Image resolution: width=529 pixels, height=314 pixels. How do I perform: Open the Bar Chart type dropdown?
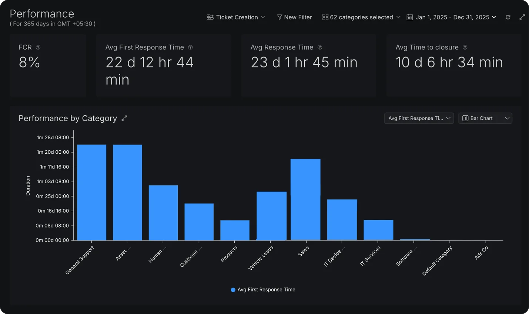click(485, 118)
